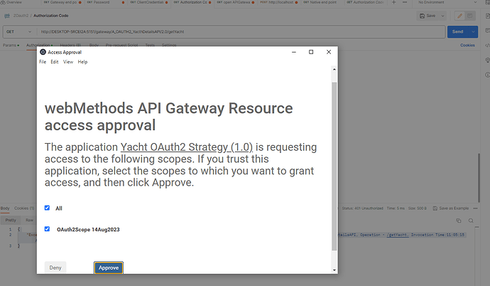Viewport: 490px width, 286px height.
Task: Open the File menu in Access Approval
Action: [x=43, y=62]
